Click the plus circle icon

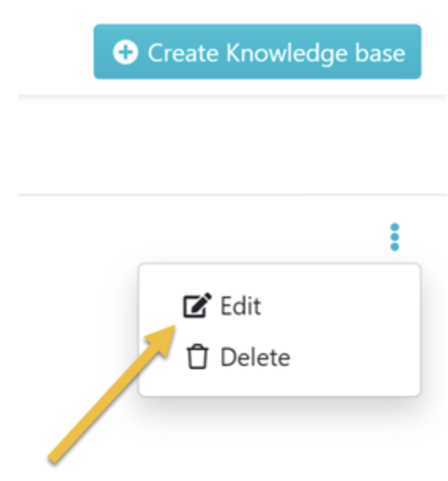click(125, 53)
